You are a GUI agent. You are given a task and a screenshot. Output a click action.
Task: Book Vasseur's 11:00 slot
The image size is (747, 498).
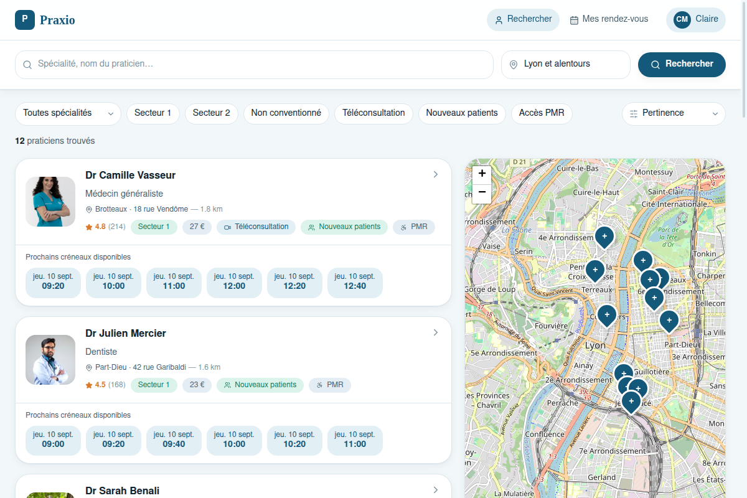click(x=174, y=281)
